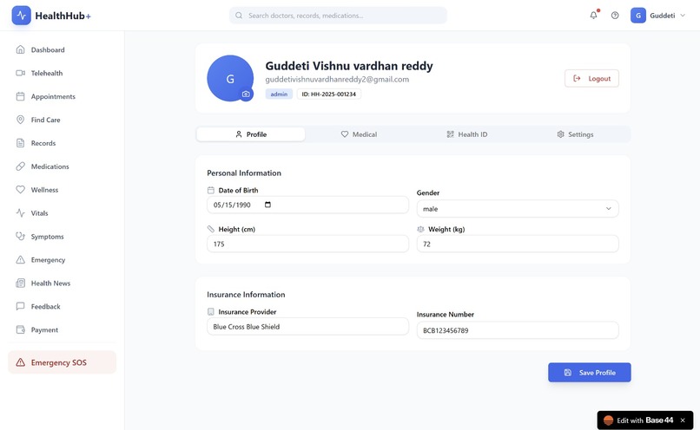This screenshot has width=700, height=430.
Task: Click the Insurance Number field
Action: (x=518, y=330)
